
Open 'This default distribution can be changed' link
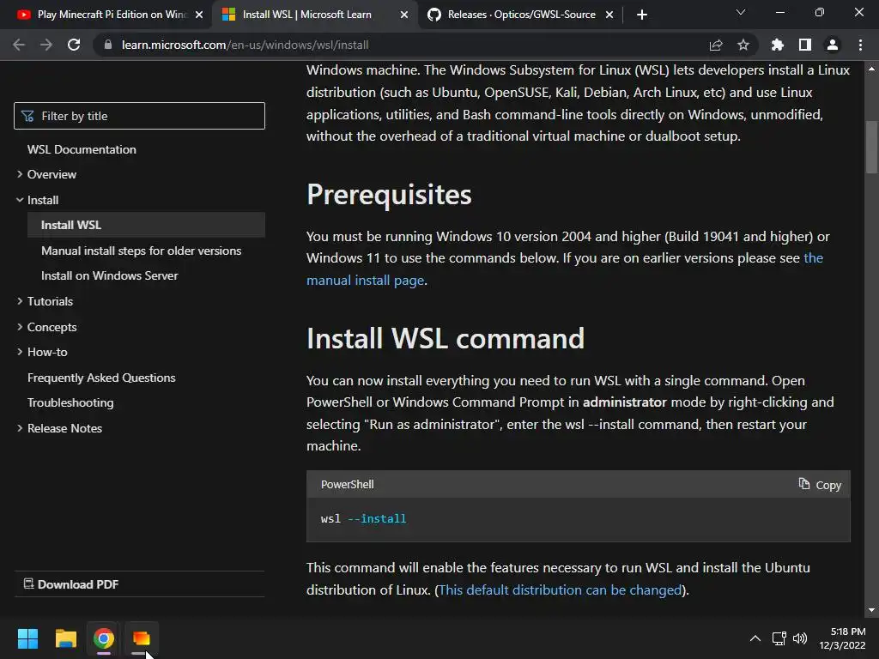click(560, 590)
